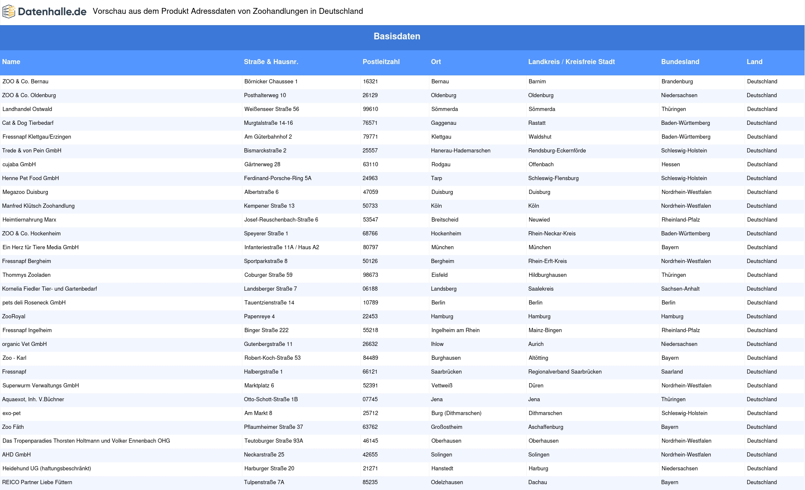Click the Ort column header
Image resolution: width=805 pixels, height=490 pixels.
tap(436, 62)
